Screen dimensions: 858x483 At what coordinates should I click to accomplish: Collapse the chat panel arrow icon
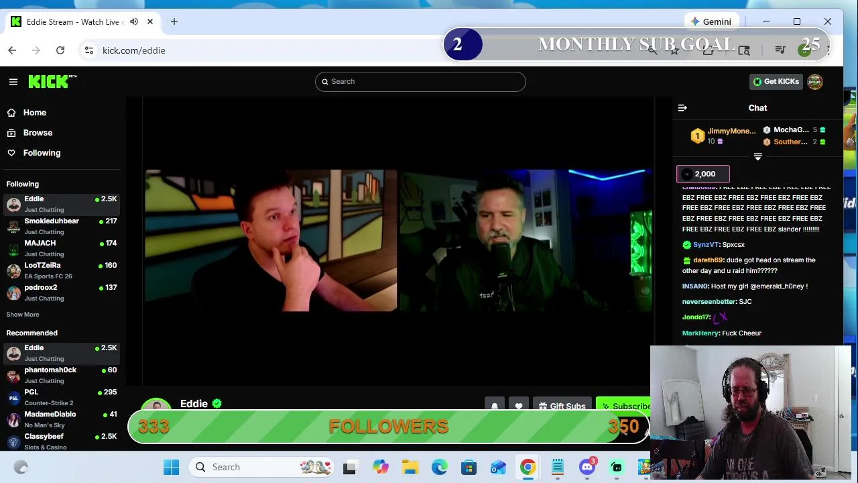click(682, 108)
